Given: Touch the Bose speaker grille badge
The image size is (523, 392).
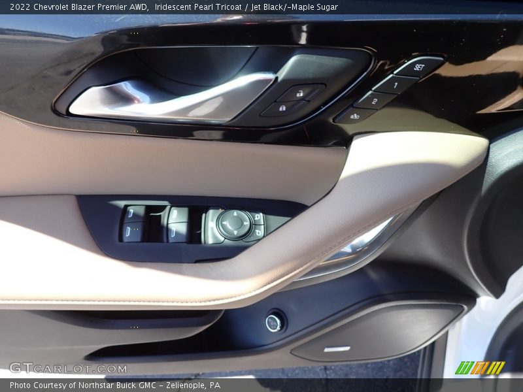Looking at the screenshot, I should pos(337,349).
